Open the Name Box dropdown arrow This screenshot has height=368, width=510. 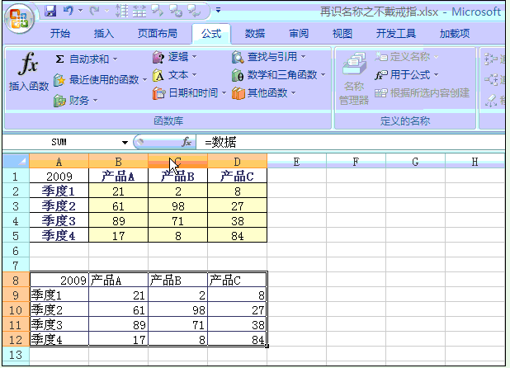click(125, 143)
